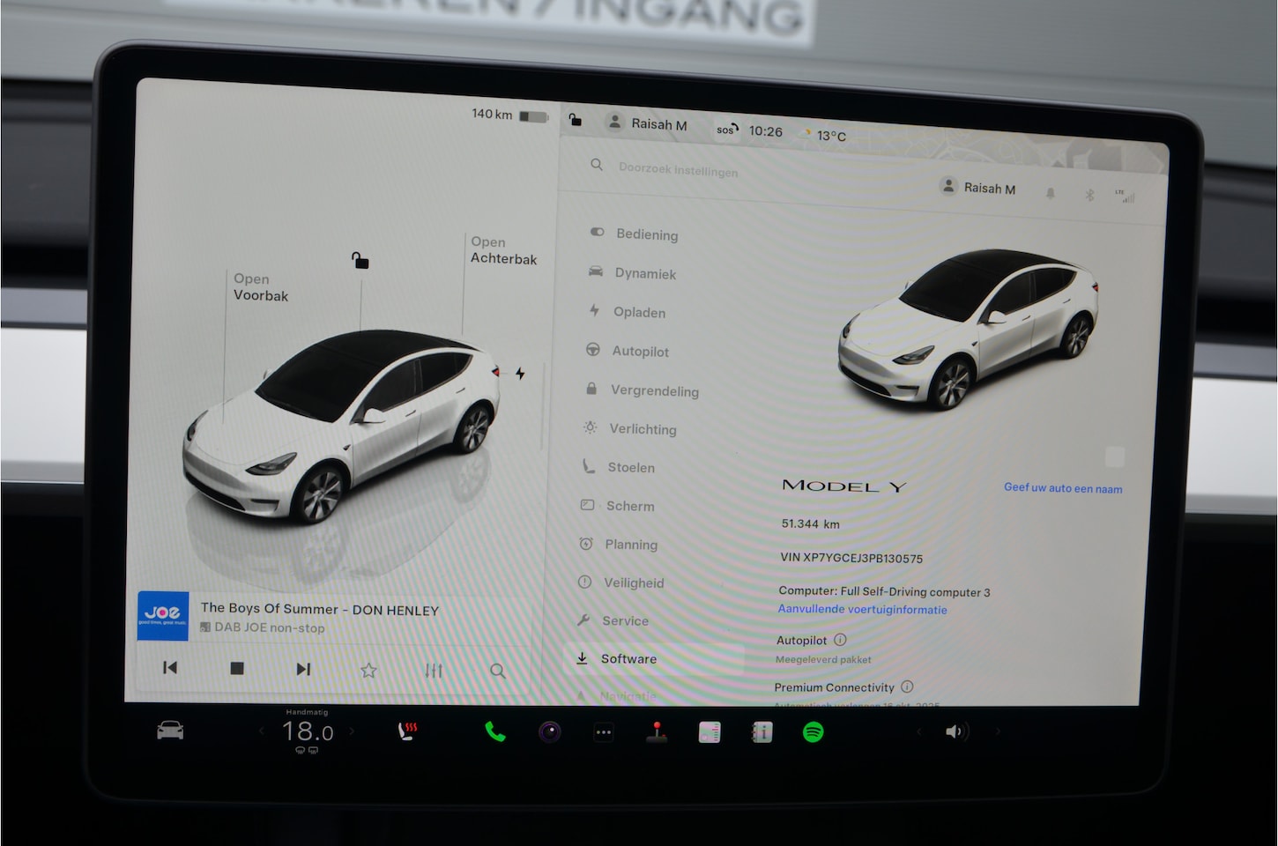Open 'Aanvullende voertuiginformatie' link

coord(862,610)
